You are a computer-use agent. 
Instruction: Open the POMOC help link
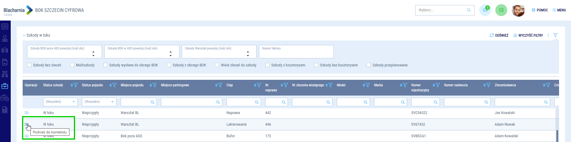[540, 10]
